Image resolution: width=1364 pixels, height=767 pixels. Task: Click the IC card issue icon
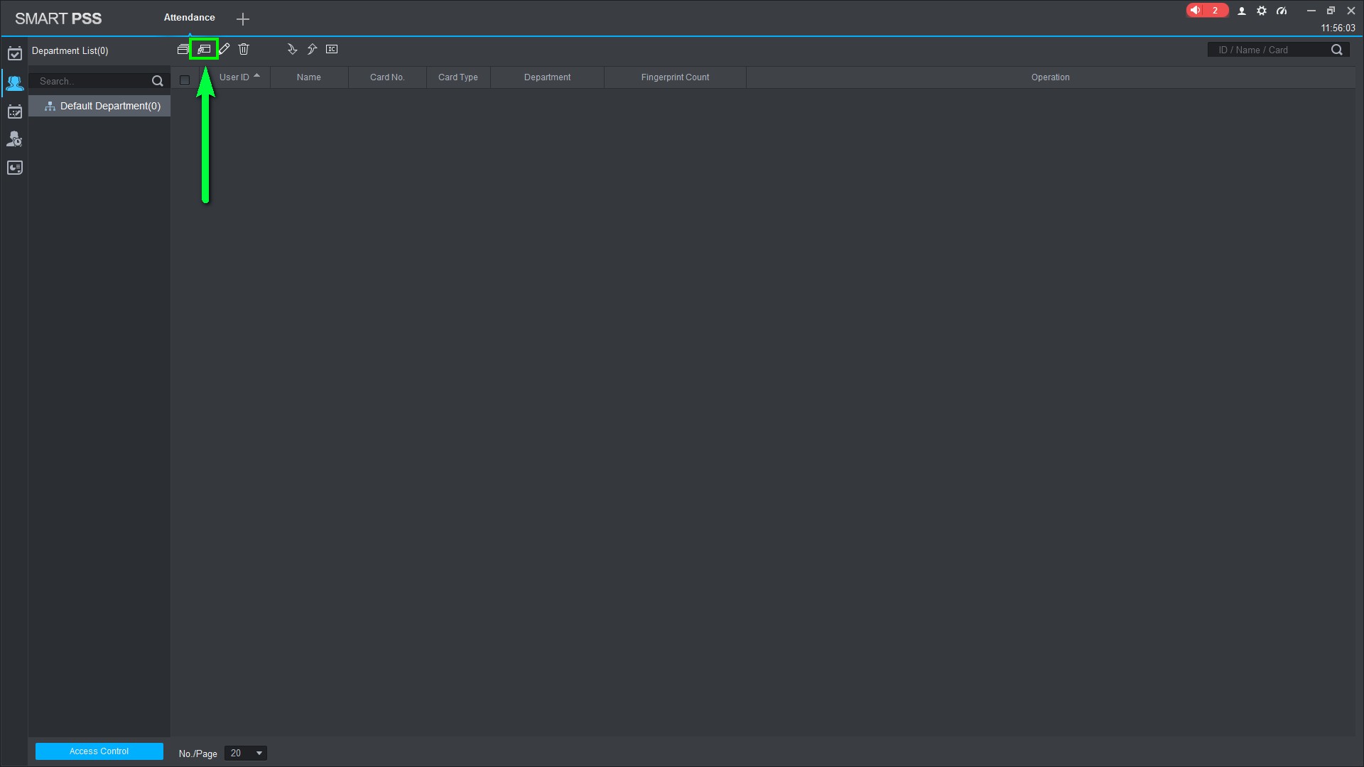[x=332, y=49]
